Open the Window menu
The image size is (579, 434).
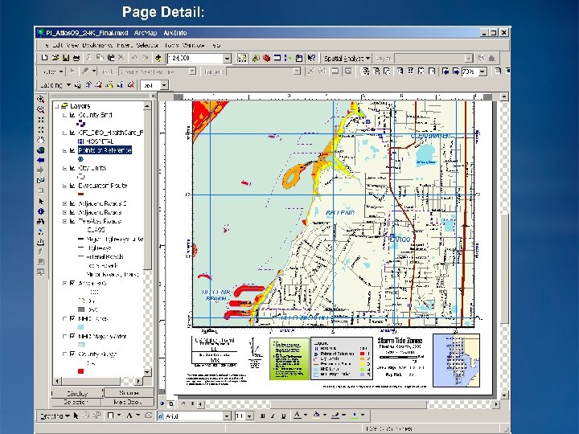coord(194,45)
